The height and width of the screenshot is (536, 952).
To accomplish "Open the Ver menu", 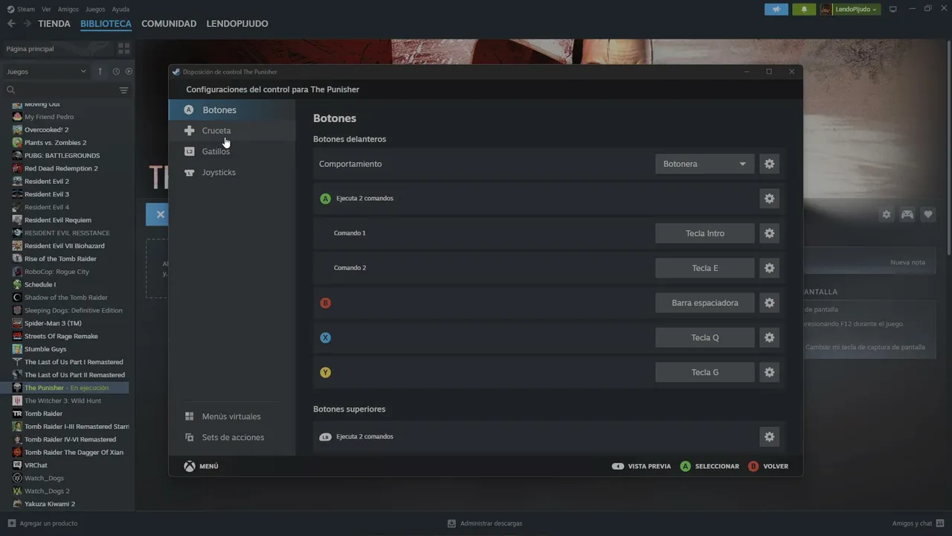I will tap(46, 9).
